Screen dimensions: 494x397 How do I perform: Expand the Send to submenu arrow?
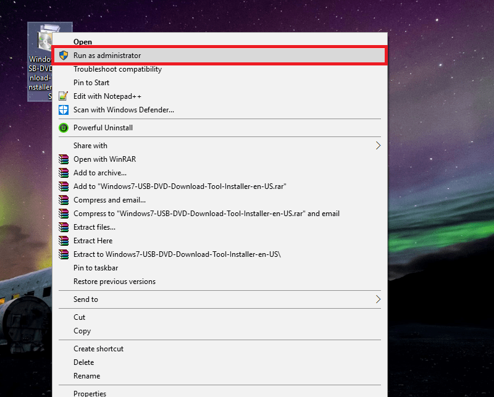(378, 299)
